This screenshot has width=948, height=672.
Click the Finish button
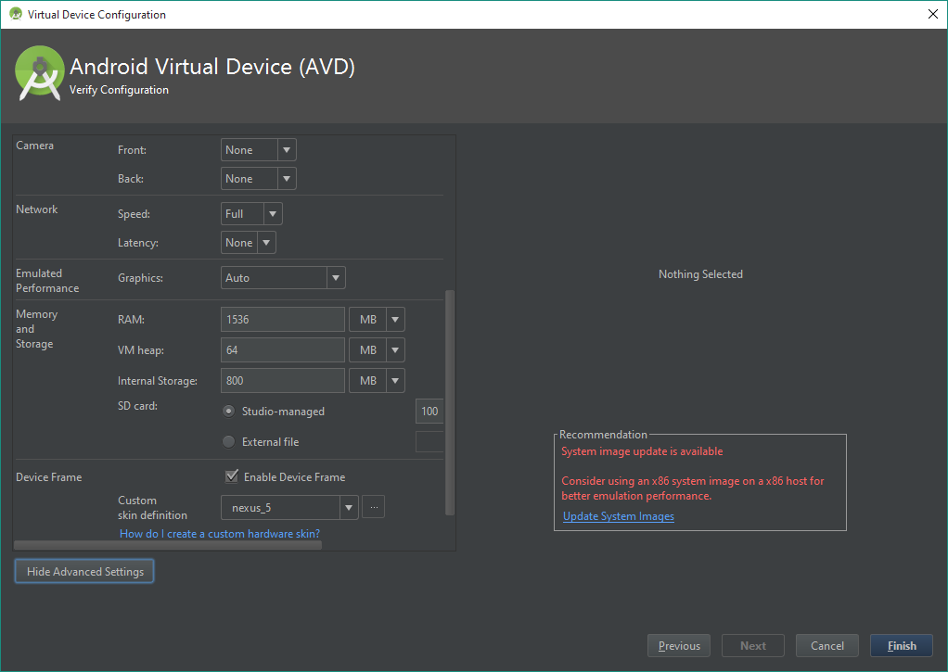[x=902, y=645]
